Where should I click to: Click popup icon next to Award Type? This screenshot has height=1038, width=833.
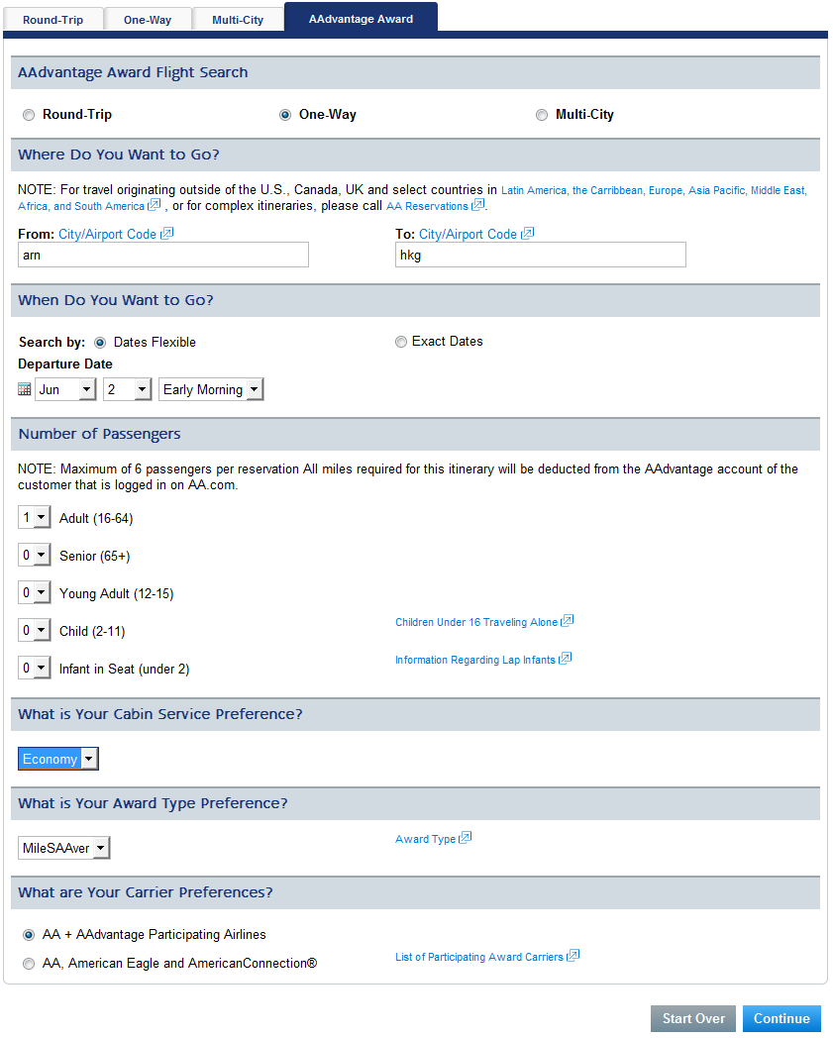click(466, 838)
